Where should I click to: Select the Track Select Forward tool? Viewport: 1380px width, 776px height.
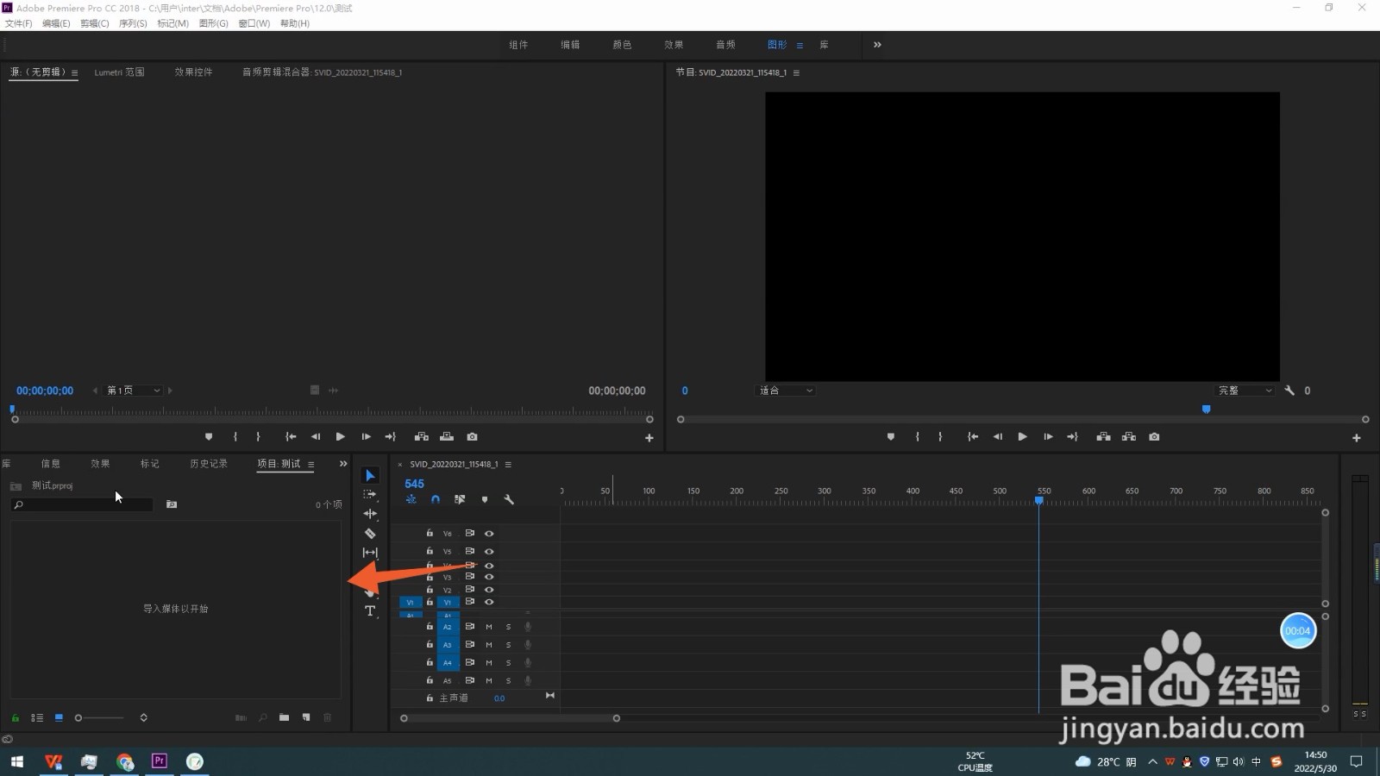click(x=370, y=495)
